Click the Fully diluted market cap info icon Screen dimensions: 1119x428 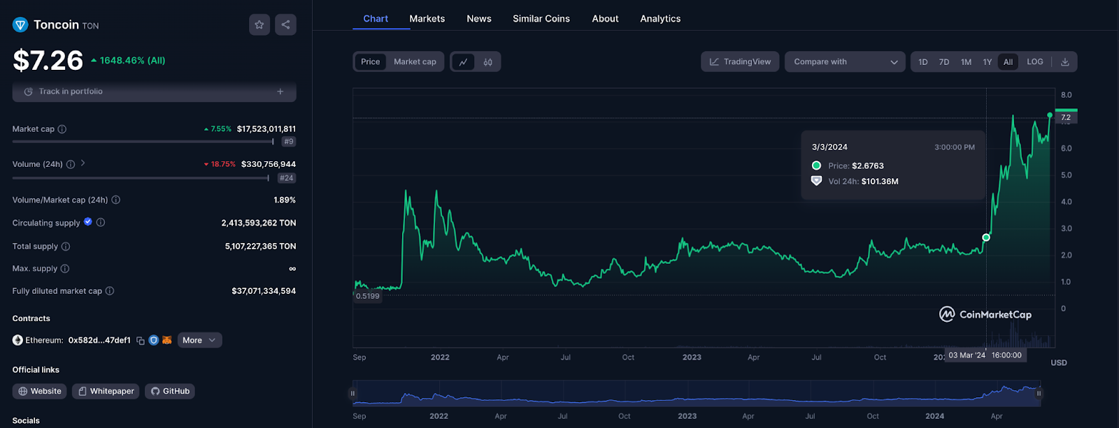[110, 291]
